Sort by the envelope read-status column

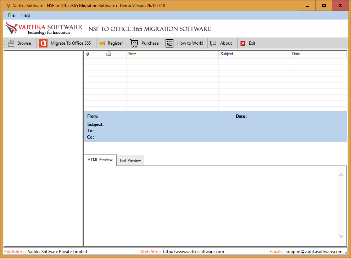coord(116,54)
